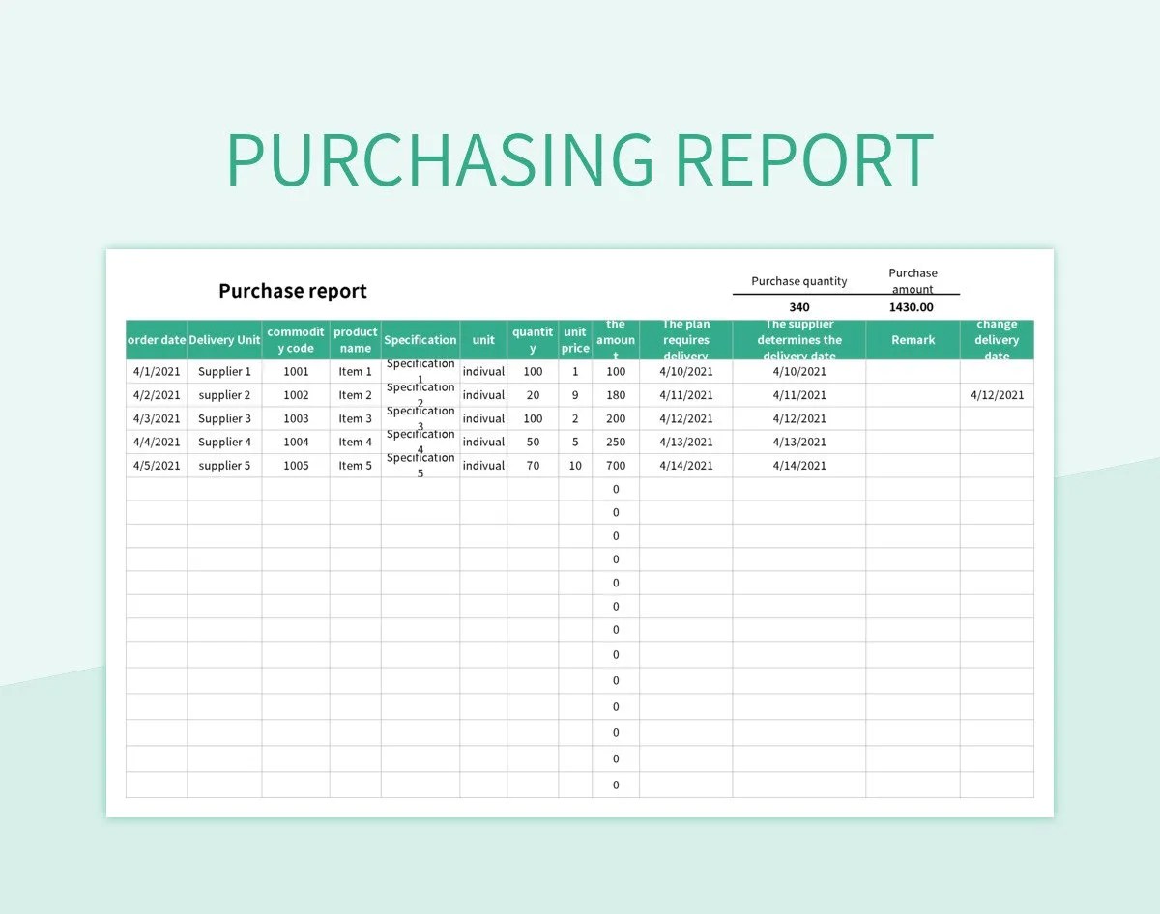The height and width of the screenshot is (914, 1160).
Task: Select amount cell 700
Action: pyautogui.click(x=616, y=466)
